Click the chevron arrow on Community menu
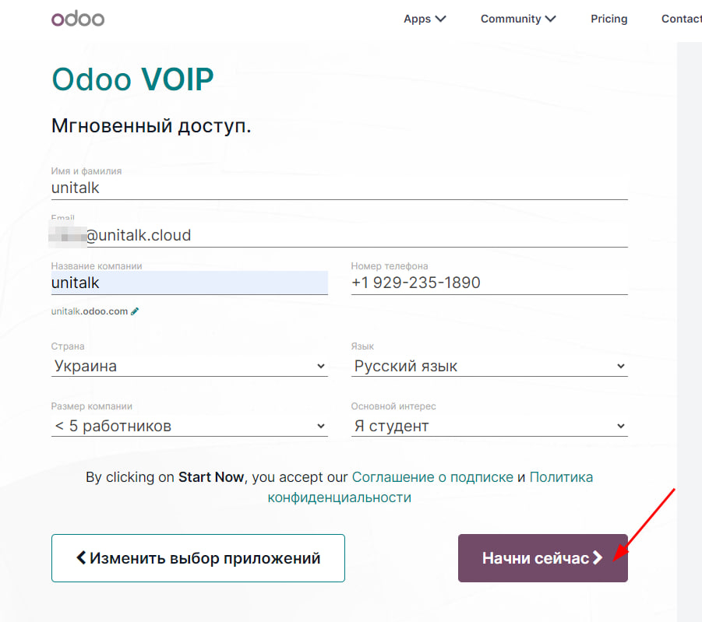702x622 pixels. 550,19
